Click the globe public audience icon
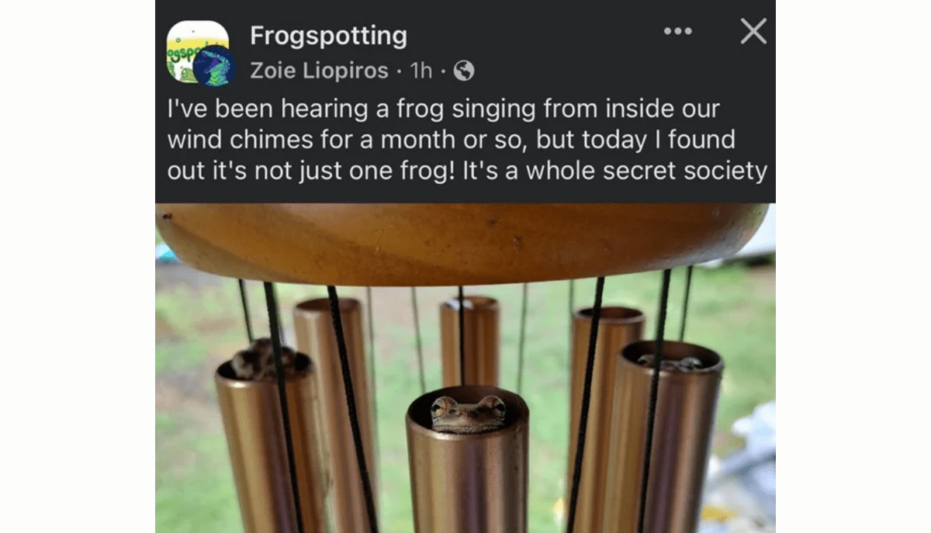Screen dimensions: 931x533 (x=464, y=71)
